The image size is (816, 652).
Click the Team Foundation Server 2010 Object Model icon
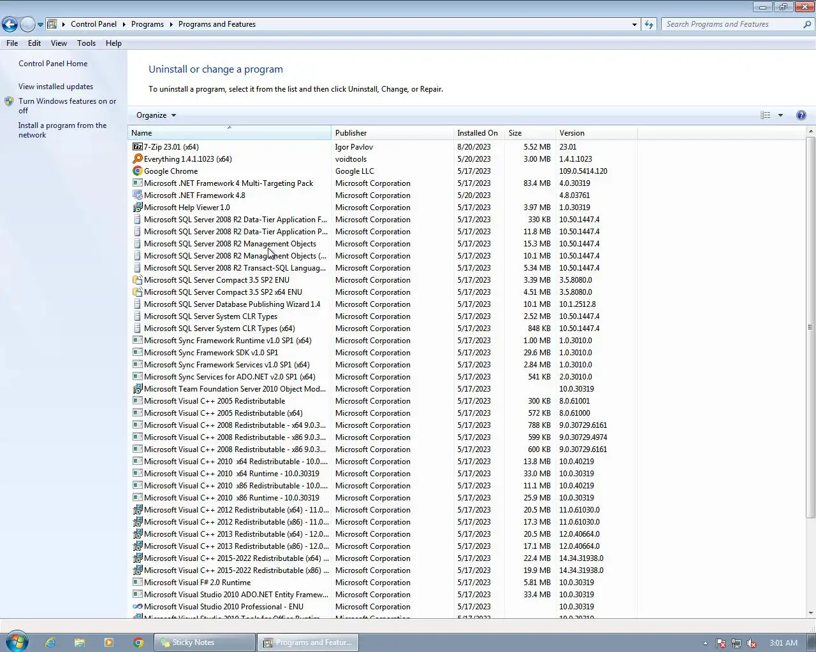[137, 389]
